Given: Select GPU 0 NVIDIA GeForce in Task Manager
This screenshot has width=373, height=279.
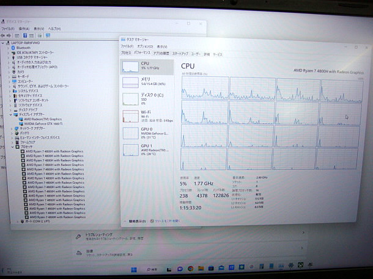Looking at the screenshot, I should pyautogui.click(x=147, y=133).
